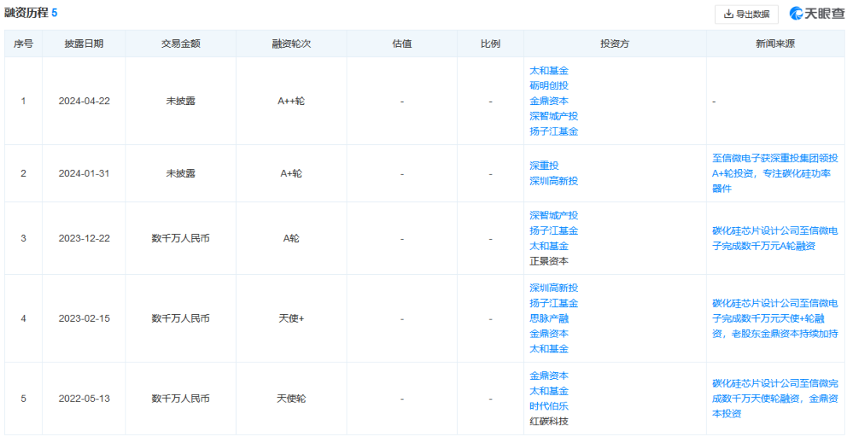The height and width of the screenshot is (437, 847).
Task: Open news about 天使+轮融资 老股东金鼎资本持续加持
Action: tap(775, 318)
